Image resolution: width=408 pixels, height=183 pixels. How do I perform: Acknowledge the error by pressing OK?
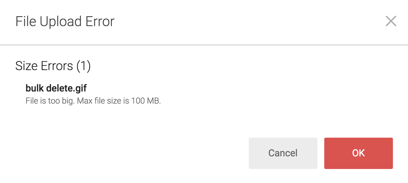358,153
